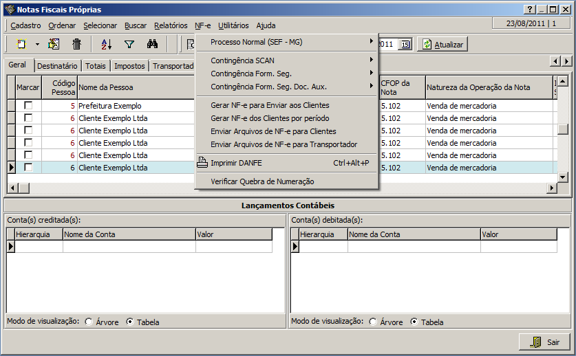Open dropdown arrow beside new record icon

coord(36,44)
